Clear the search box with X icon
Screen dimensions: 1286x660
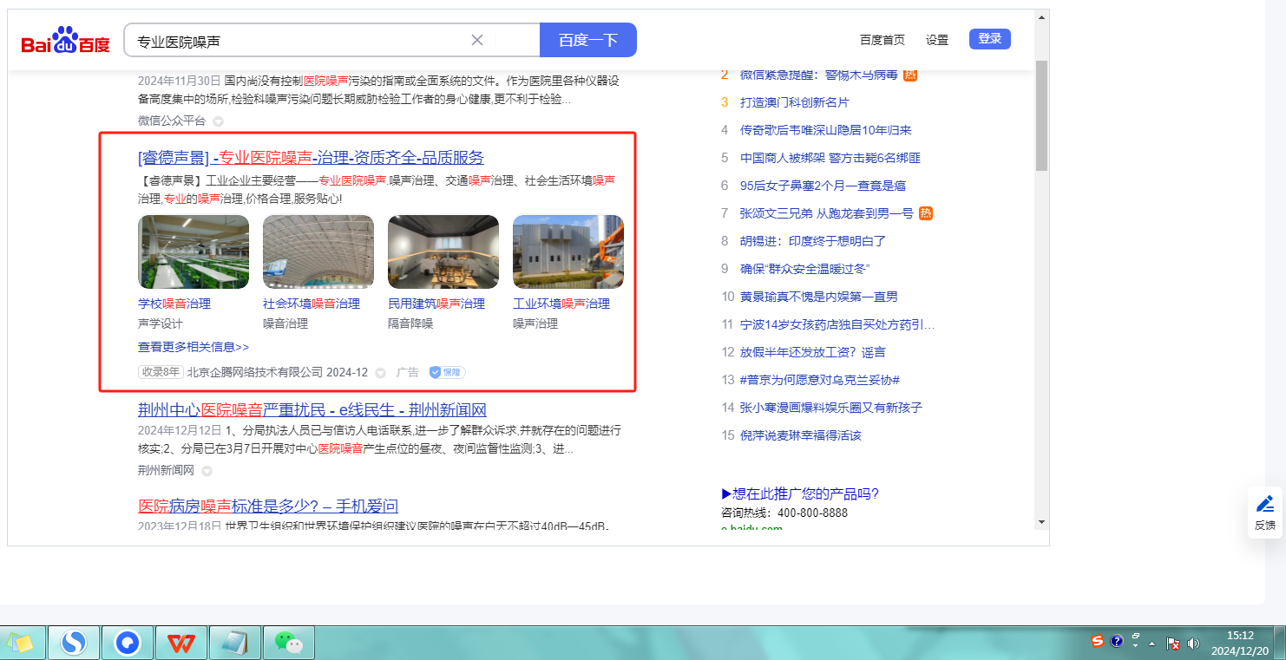pos(477,40)
